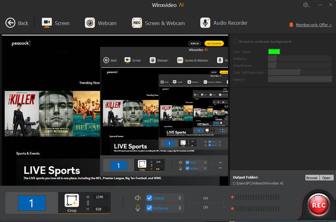The height and width of the screenshot is (222, 336).
Task: Select the Screen recording mode
Action: click(56, 23)
